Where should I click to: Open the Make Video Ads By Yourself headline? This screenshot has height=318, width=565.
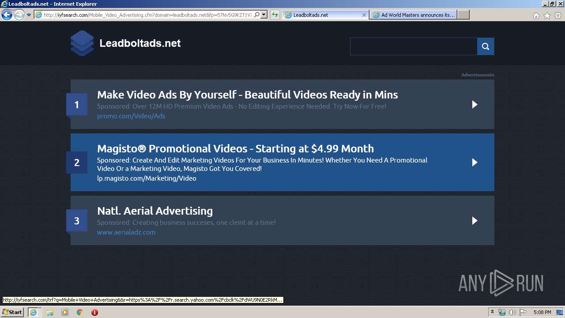pos(247,95)
